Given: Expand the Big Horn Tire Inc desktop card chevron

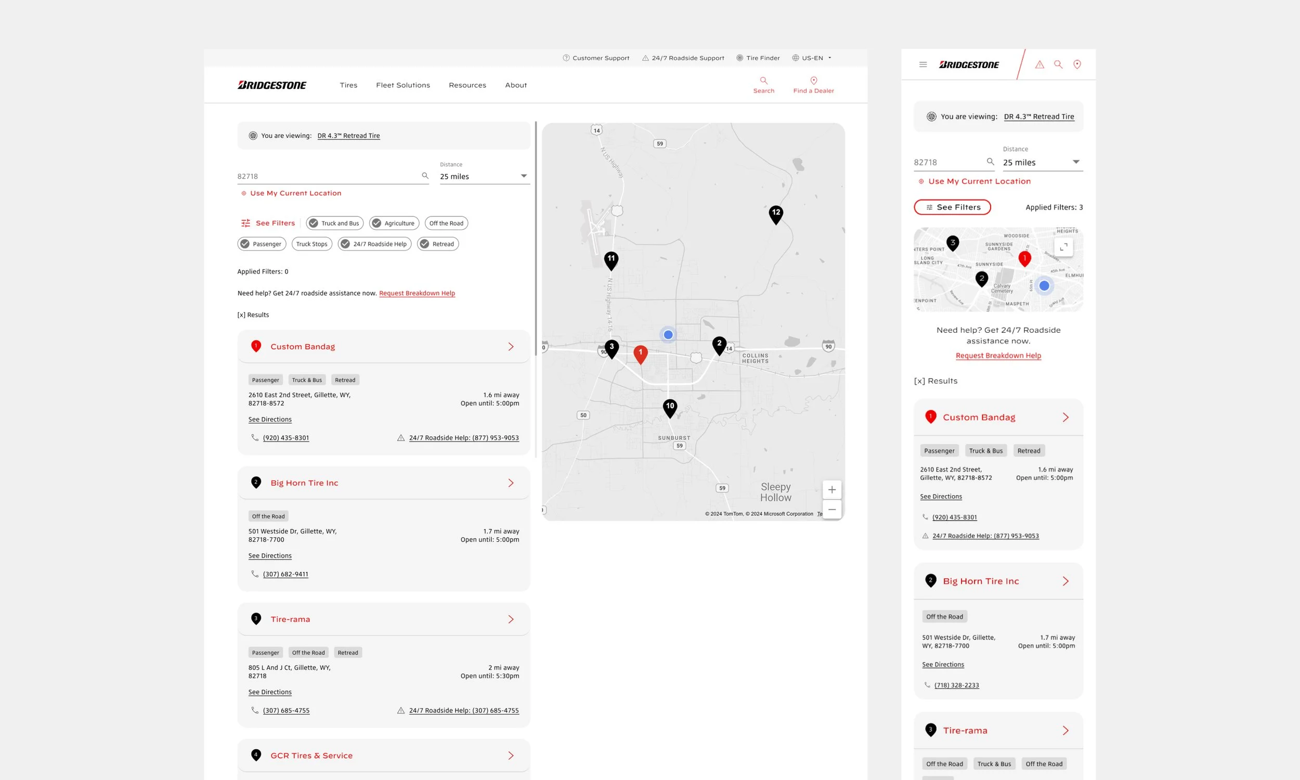Looking at the screenshot, I should click(511, 483).
